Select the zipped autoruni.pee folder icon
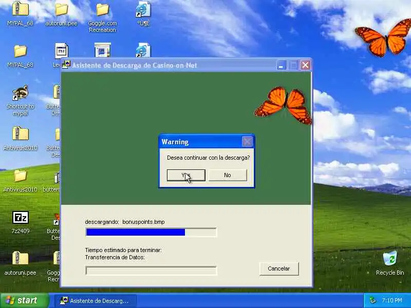The height and width of the screenshot is (308, 411). pyautogui.click(x=20, y=258)
